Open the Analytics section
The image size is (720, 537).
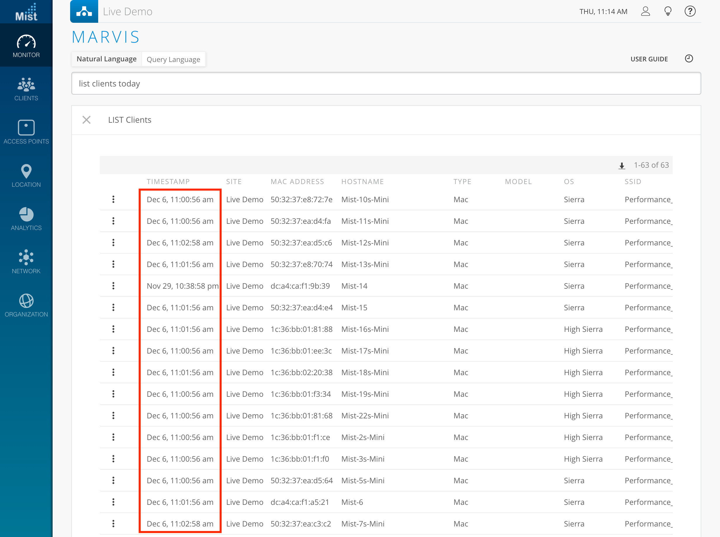(26, 219)
